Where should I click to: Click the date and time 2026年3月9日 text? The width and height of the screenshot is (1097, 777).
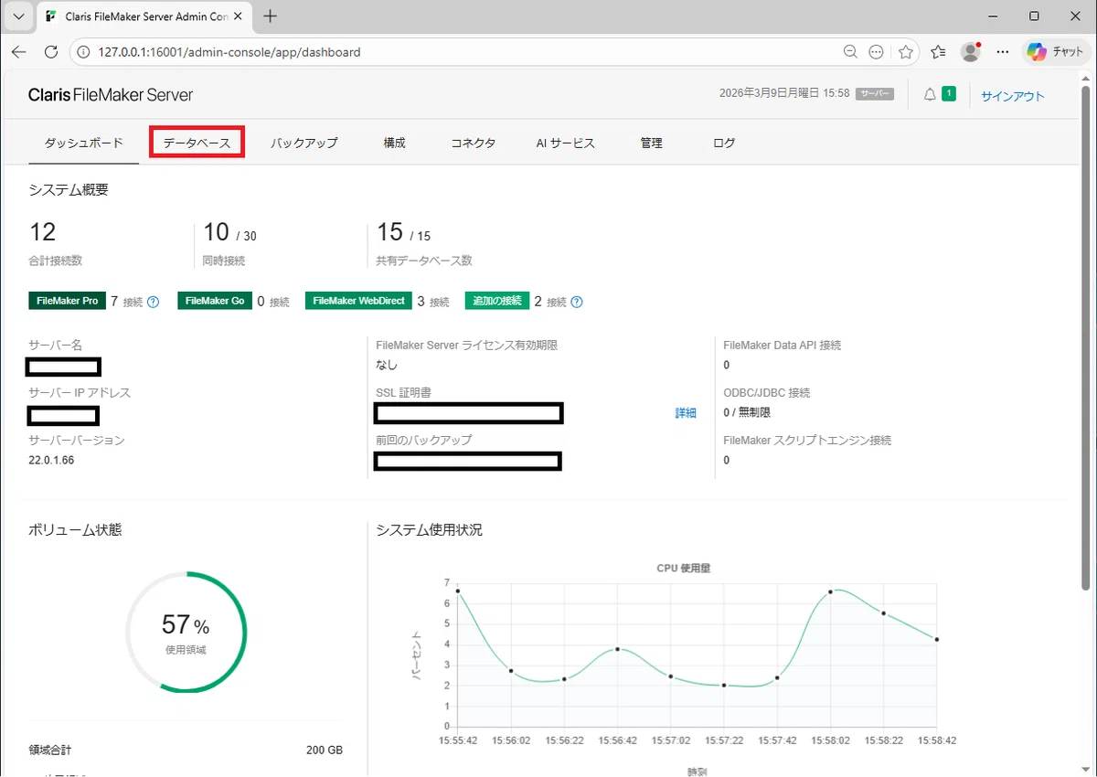pos(784,94)
